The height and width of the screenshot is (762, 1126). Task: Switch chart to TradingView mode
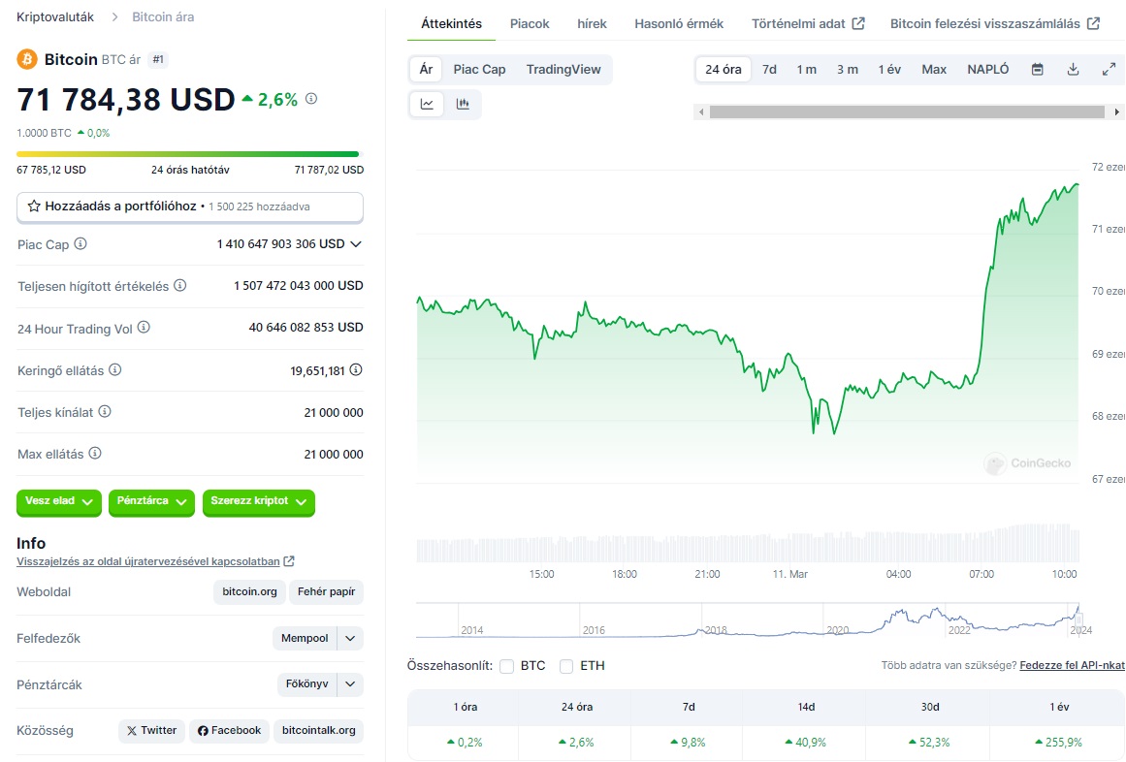[x=563, y=70]
